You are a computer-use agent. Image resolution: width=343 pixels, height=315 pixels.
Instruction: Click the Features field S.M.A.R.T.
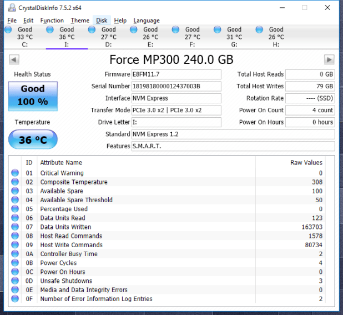pyautogui.click(x=233, y=146)
